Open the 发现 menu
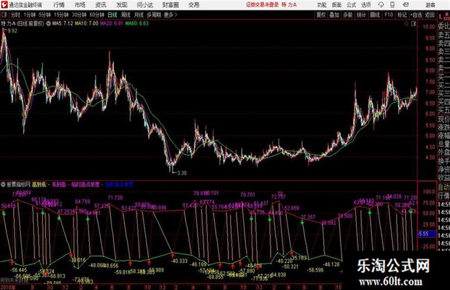 pos(122,5)
